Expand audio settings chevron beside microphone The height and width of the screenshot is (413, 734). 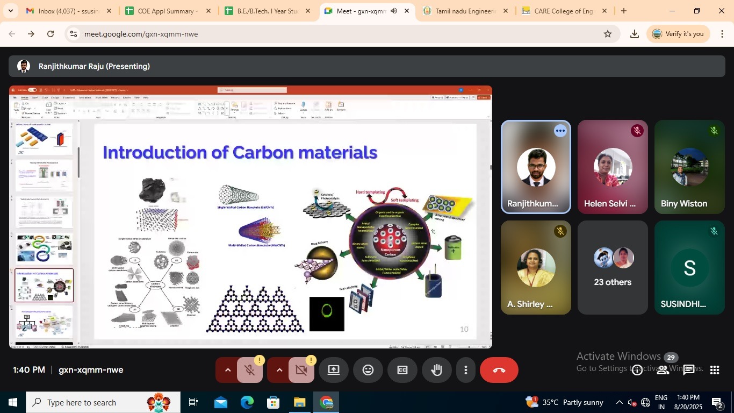click(x=227, y=370)
